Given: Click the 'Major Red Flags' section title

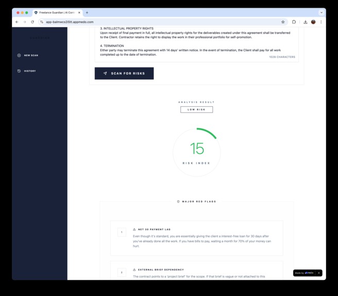Looking at the screenshot, I should 199,201.
